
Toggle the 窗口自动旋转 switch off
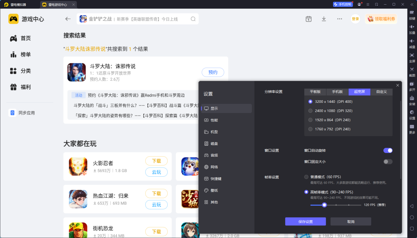[x=388, y=150]
